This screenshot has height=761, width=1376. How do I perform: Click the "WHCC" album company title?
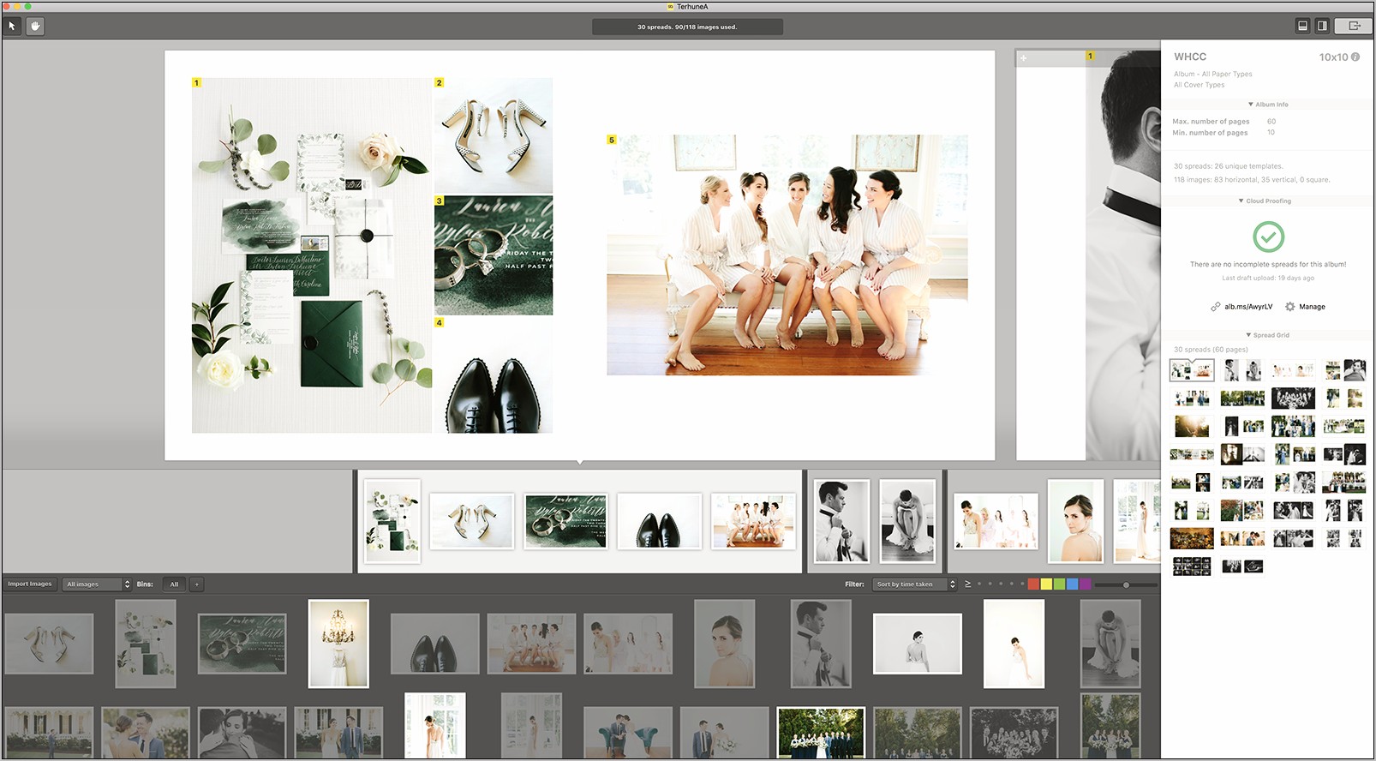pos(1190,57)
